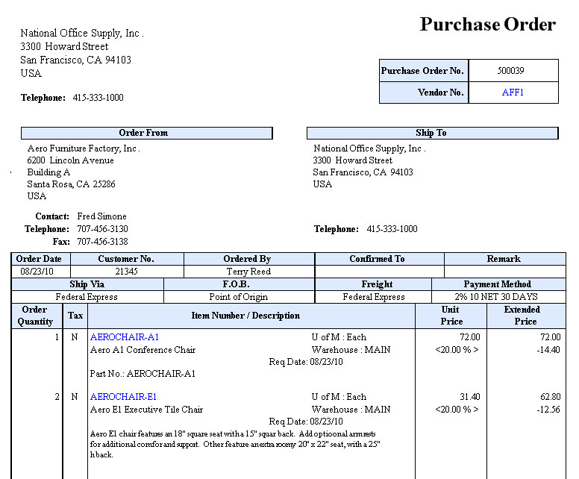Click the Purchase Order title heading

tap(487, 25)
